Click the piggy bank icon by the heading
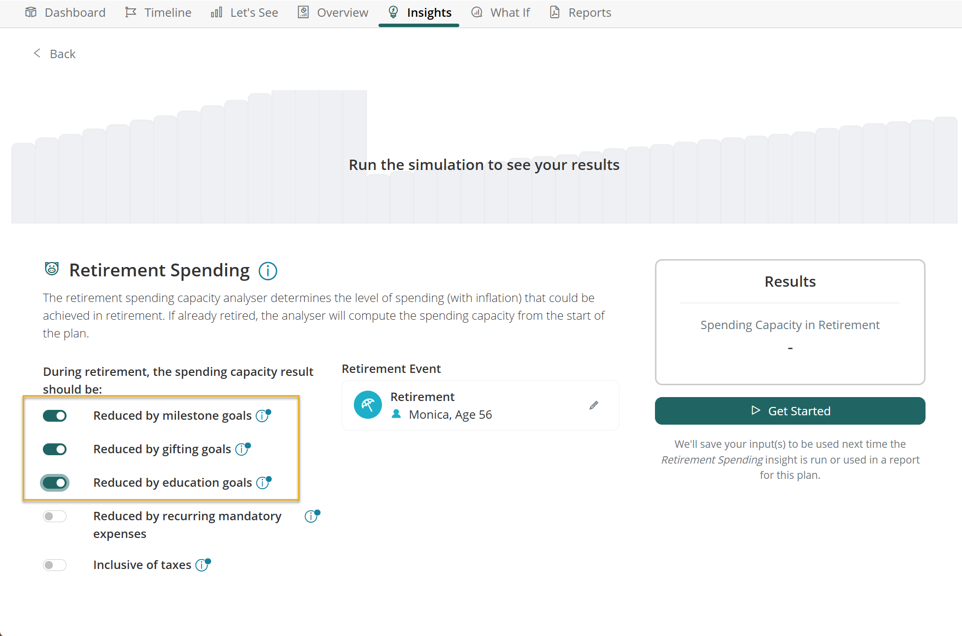This screenshot has height=636, width=962. click(52, 269)
